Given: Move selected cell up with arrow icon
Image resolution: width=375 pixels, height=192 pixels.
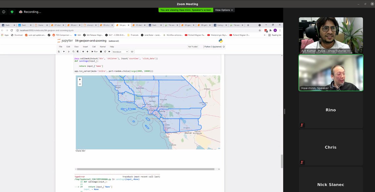Looking at the screenshot, I should pyautogui.click(x=83, y=52).
